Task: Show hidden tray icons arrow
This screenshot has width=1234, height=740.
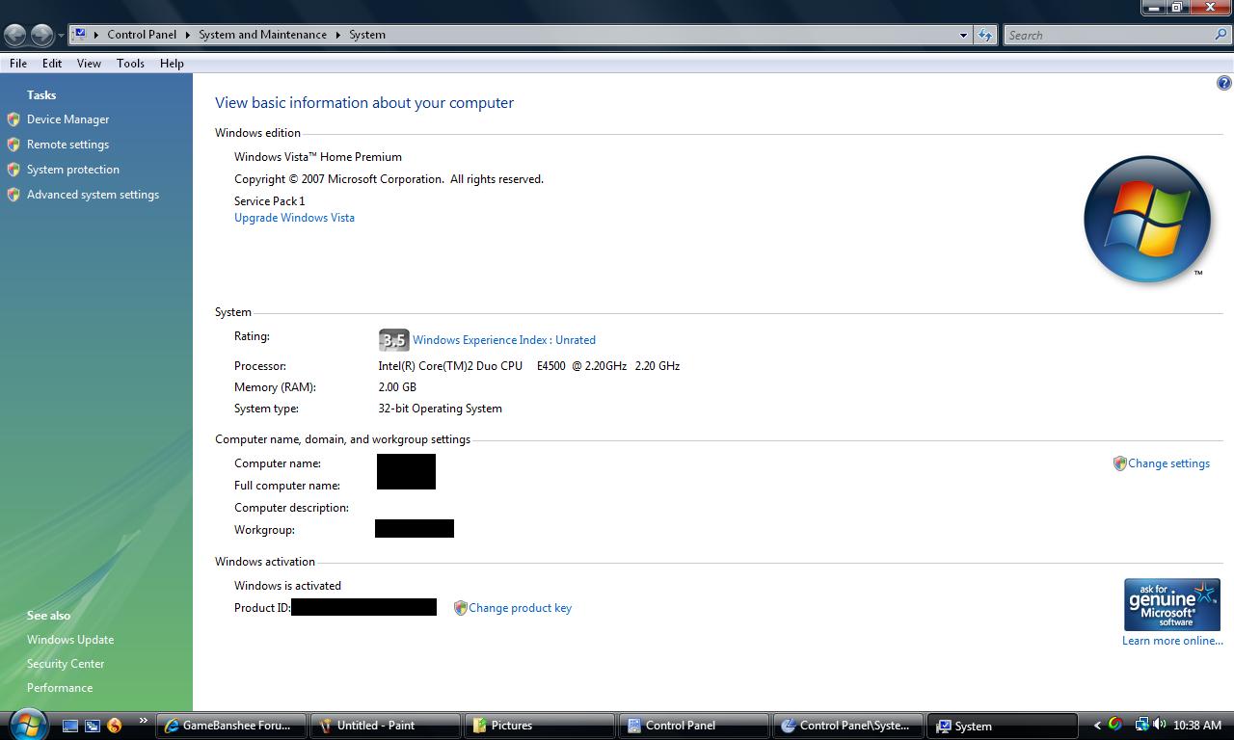Action: coord(1096,726)
